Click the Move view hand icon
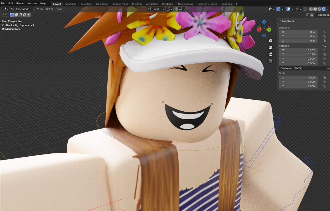The width and height of the screenshot is (330, 211). 271,48
